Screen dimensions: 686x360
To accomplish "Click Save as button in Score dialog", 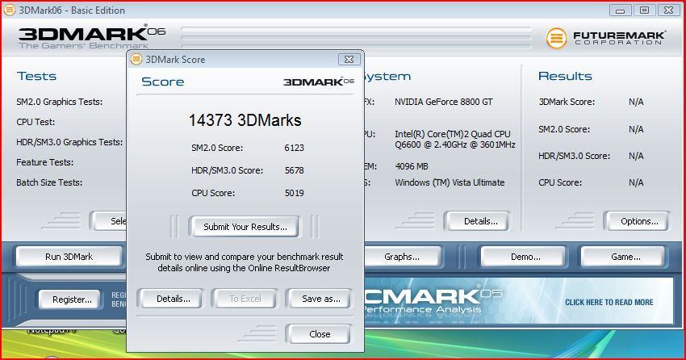I will pyautogui.click(x=319, y=299).
